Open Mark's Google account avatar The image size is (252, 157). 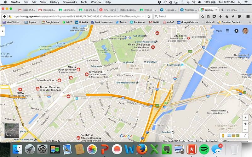pyautogui.click(x=245, y=31)
